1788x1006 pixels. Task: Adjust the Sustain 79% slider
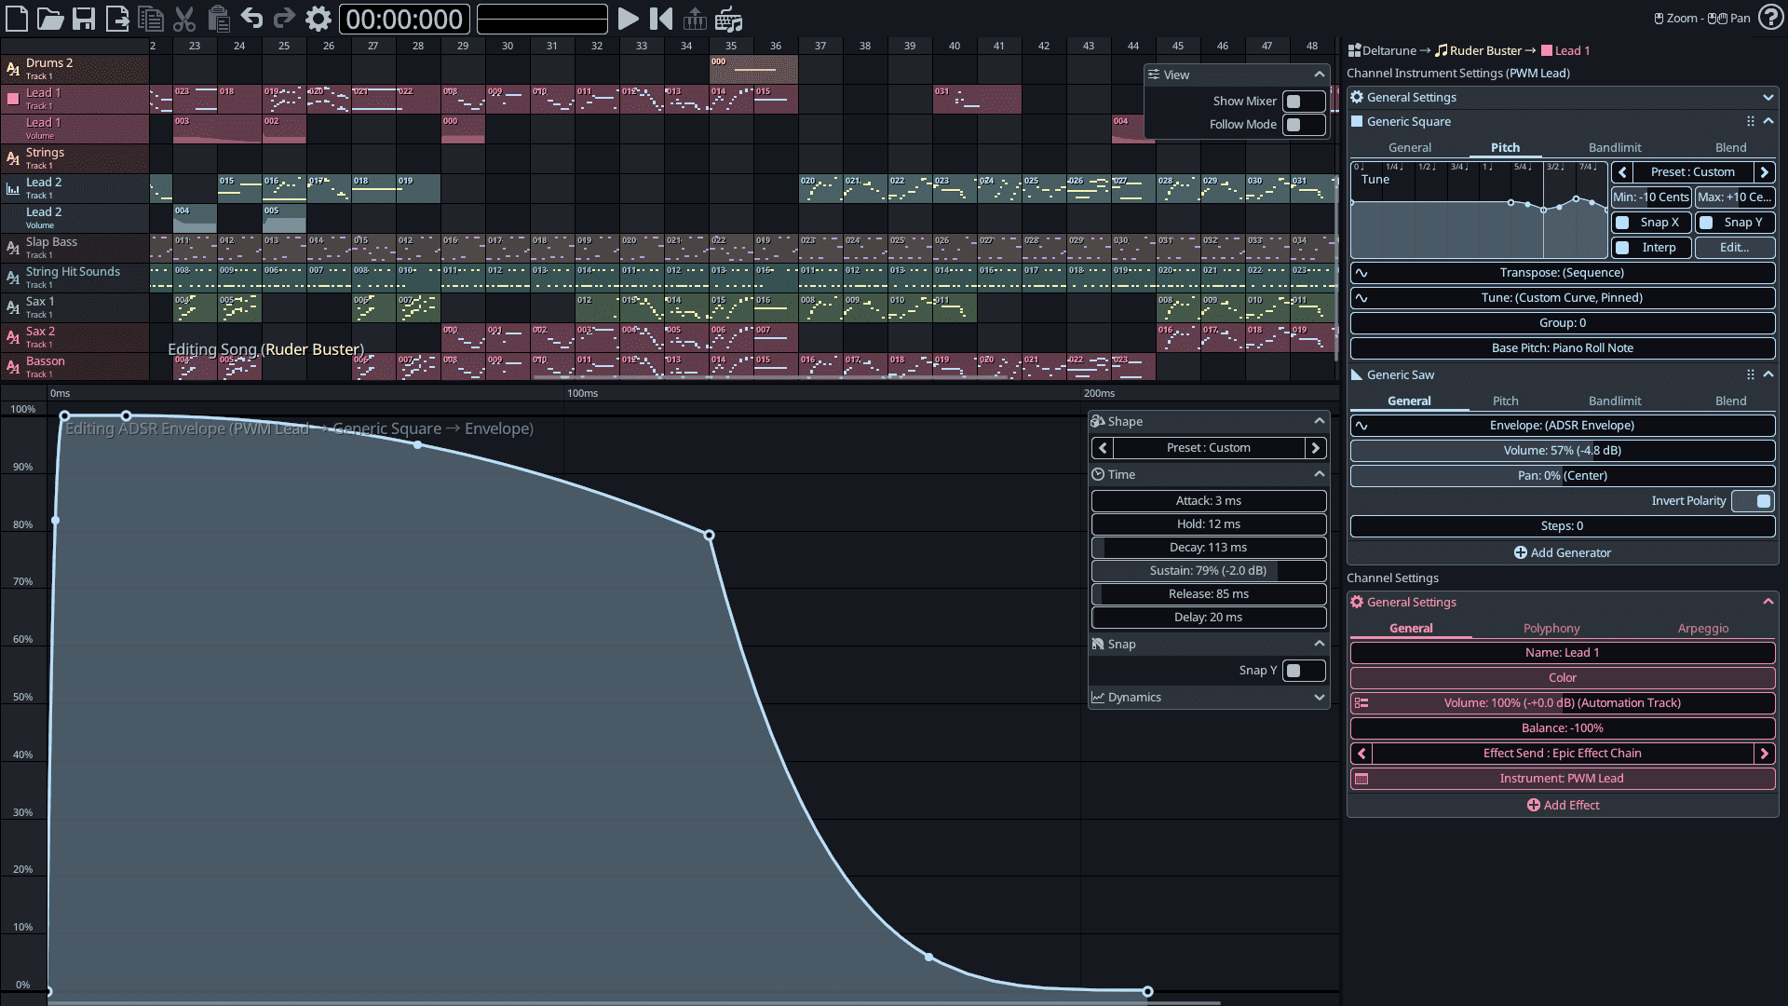(1209, 571)
